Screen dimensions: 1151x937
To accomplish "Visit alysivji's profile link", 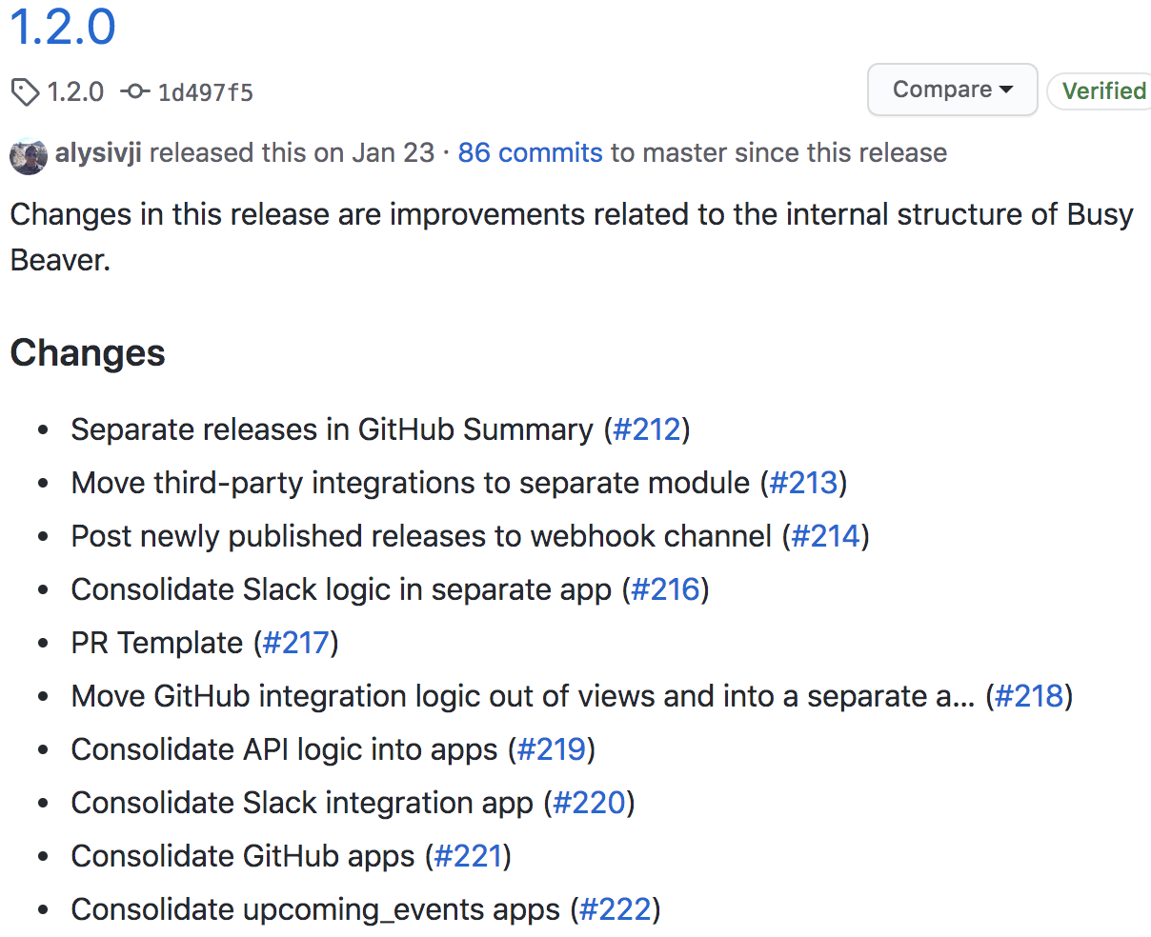I will pos(98,152).
